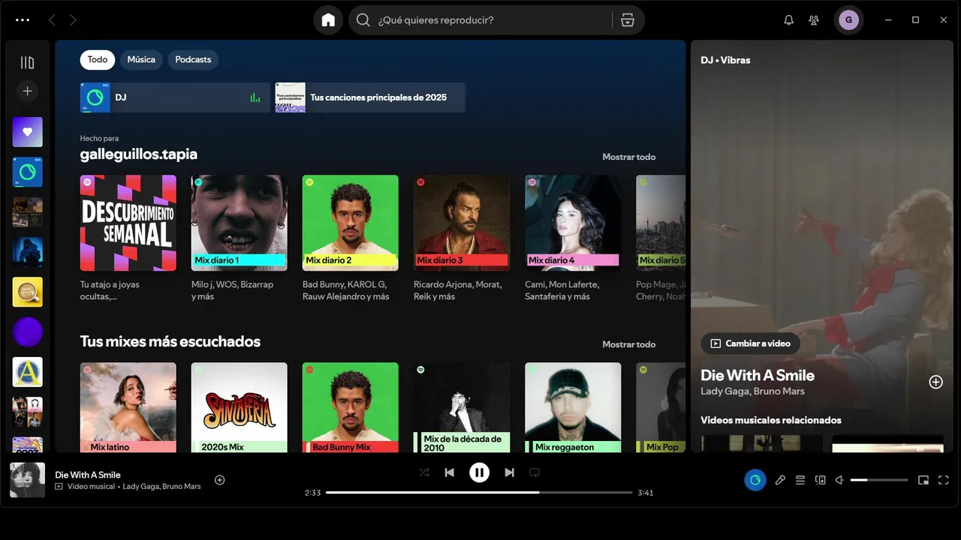Screen dimensions: 961x540
Task: Click the search magnifier icon
Action: [363, 20]
